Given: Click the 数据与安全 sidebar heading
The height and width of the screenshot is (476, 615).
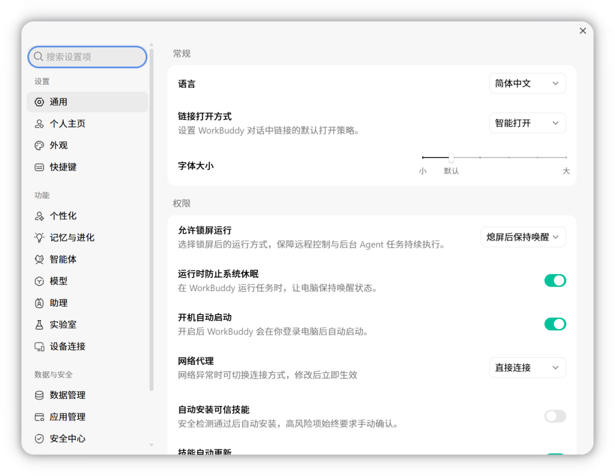Looking at the screenshot, I should pyautogui.click(x=54, y=375).
